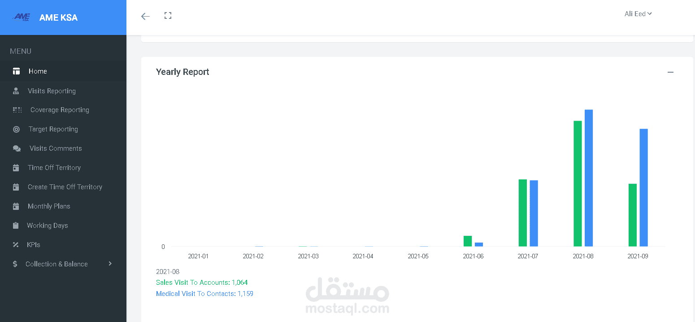Select the Target Reporting bullseye icon
This screenshot has height=322, width=695.
tap(16, 129)
